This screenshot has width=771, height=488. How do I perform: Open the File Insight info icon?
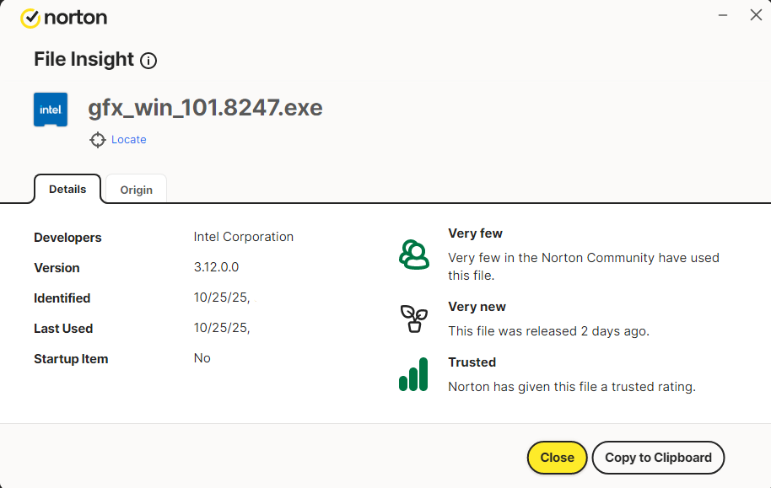click(x=148, y=61)
